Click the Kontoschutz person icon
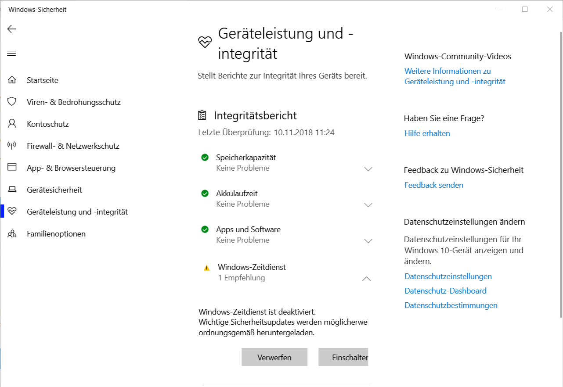The height and width of the screenshot is (387, 563). (x=12, y=124)
